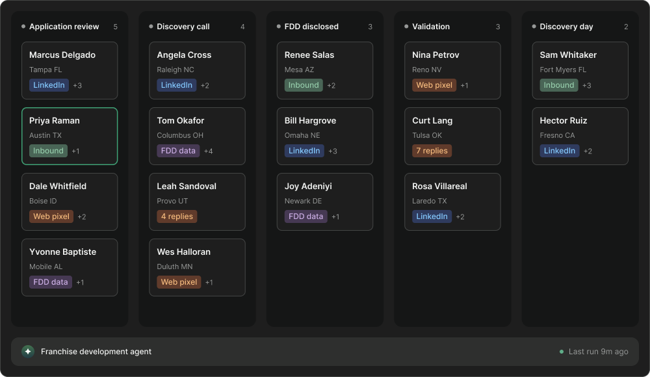This screenshot has height=377, width=650.
Task: Click the Duluth MN location text
Action: coord(174,266)
